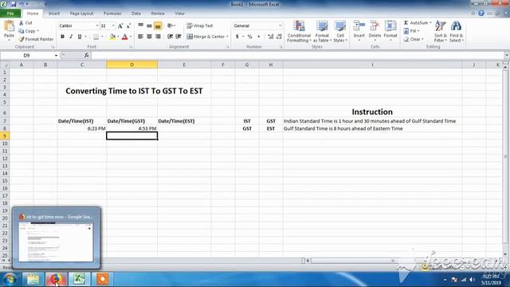Select column D header

coord(131,65)
